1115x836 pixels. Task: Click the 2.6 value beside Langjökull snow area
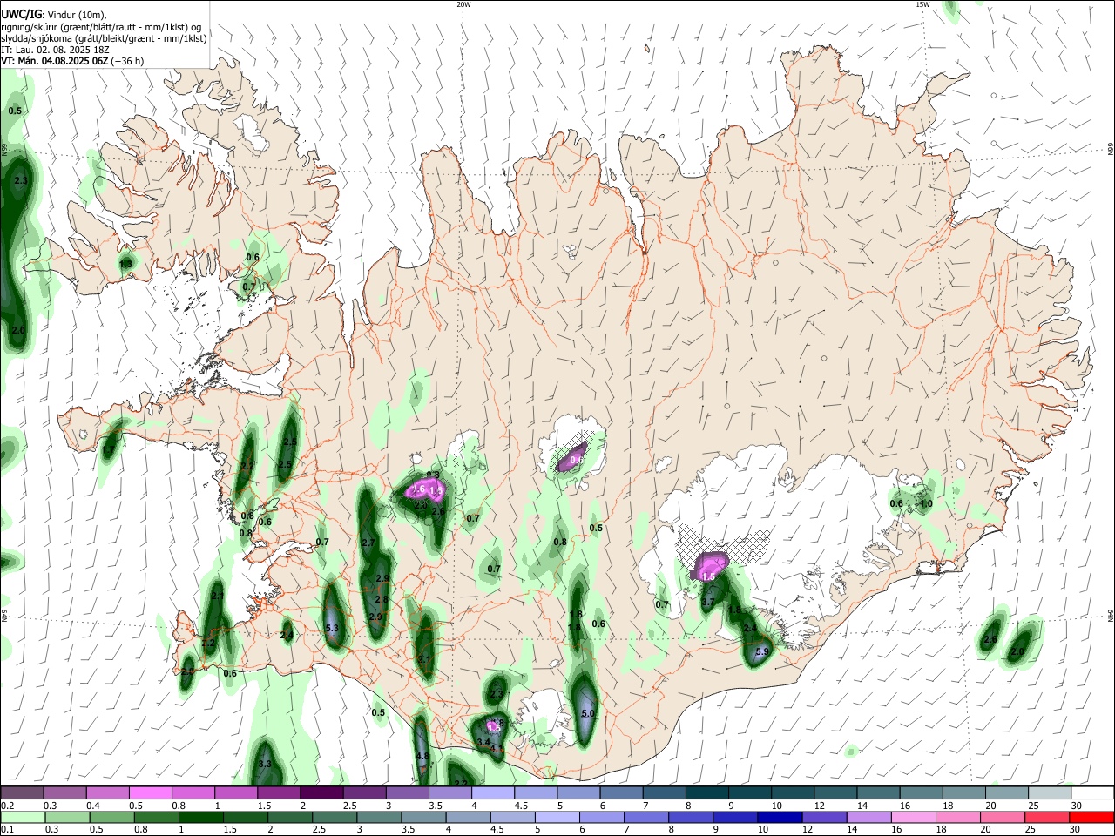tap(438, 512)
